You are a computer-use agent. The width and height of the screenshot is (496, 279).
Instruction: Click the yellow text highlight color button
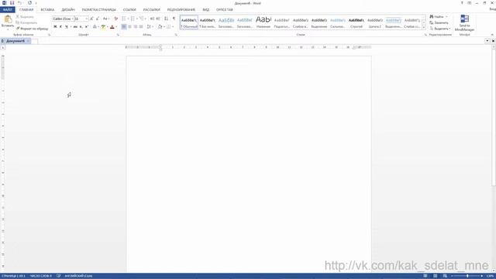(x=103, y=26)
